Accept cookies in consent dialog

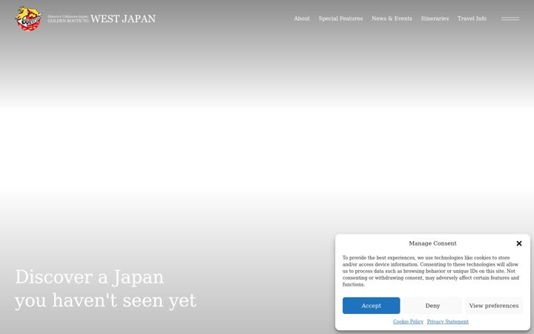click(372, 305)
